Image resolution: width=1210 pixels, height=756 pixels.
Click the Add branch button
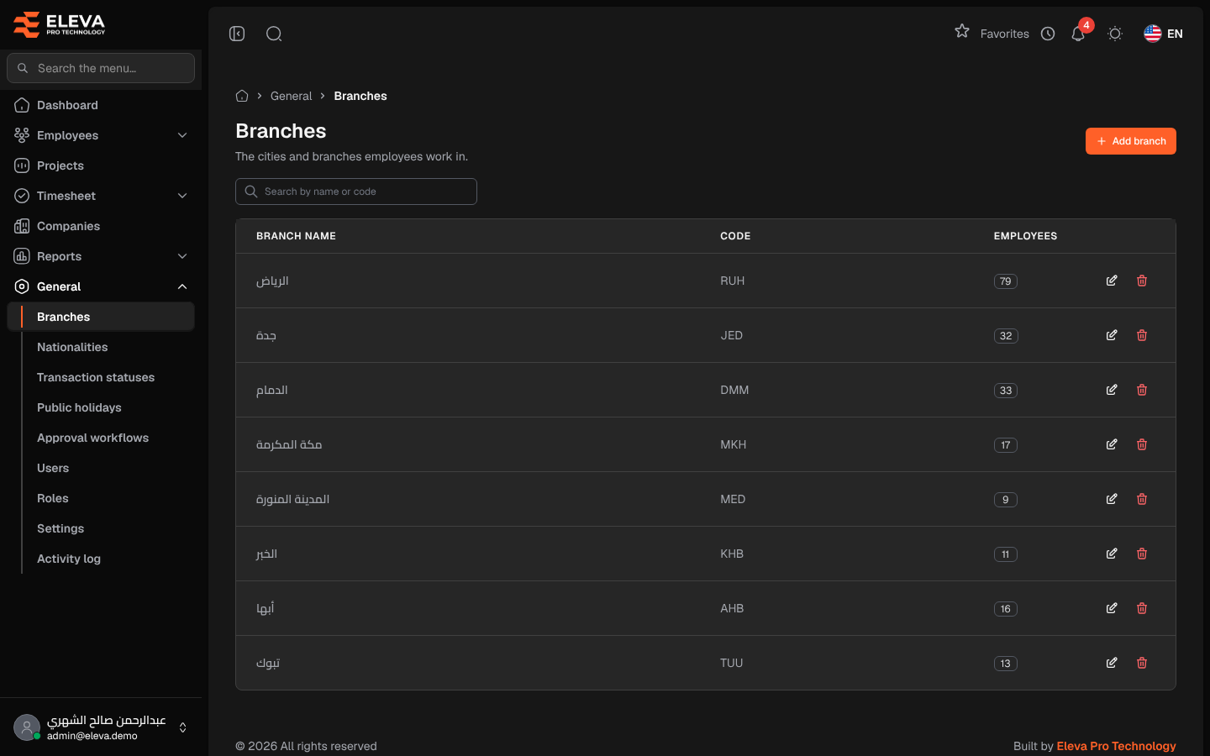click(1131, 141)
